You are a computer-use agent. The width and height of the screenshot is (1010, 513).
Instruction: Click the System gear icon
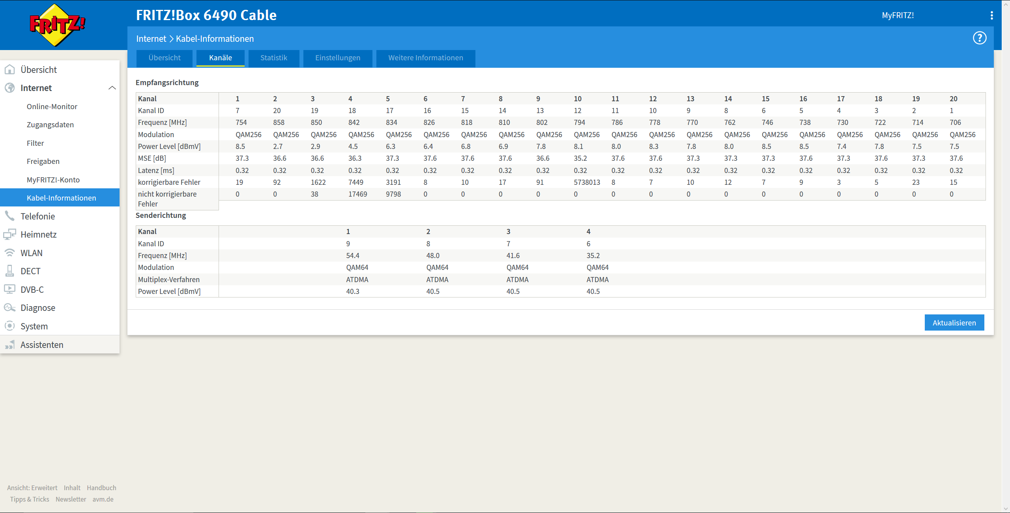pyautogui.click(x=9, y=326)
